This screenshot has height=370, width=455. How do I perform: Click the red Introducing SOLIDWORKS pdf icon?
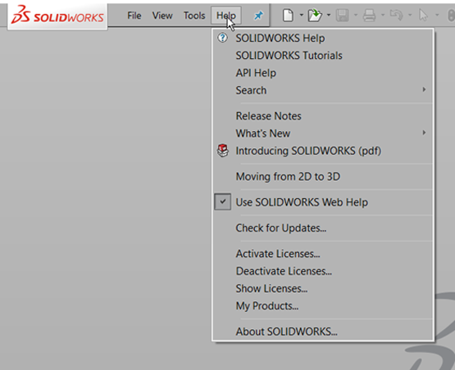[x=223, y=151]
